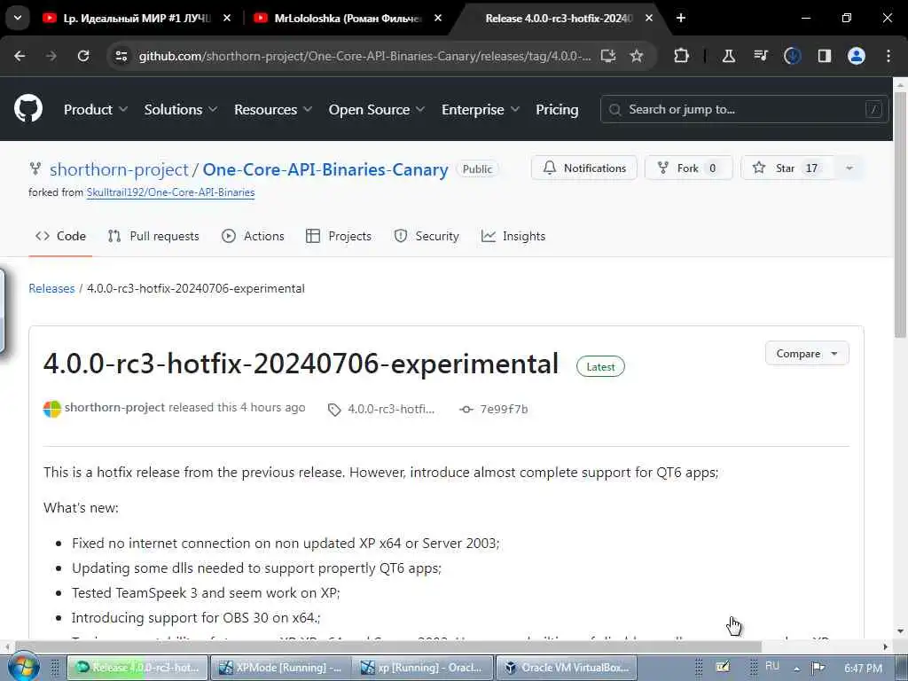The width and height of the screenshot is (908, 681).
Task: Go to Releases breadcrumb link
Action: click(51, 288)
